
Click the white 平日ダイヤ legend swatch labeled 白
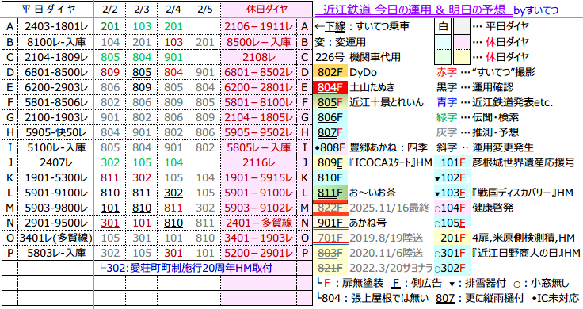point(443,26)
